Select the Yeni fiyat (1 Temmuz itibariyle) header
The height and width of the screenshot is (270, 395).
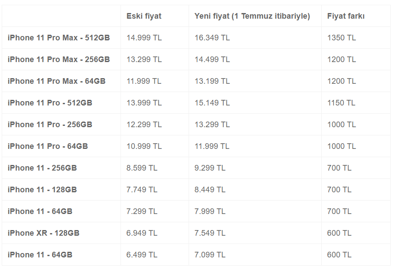point(252,16)
